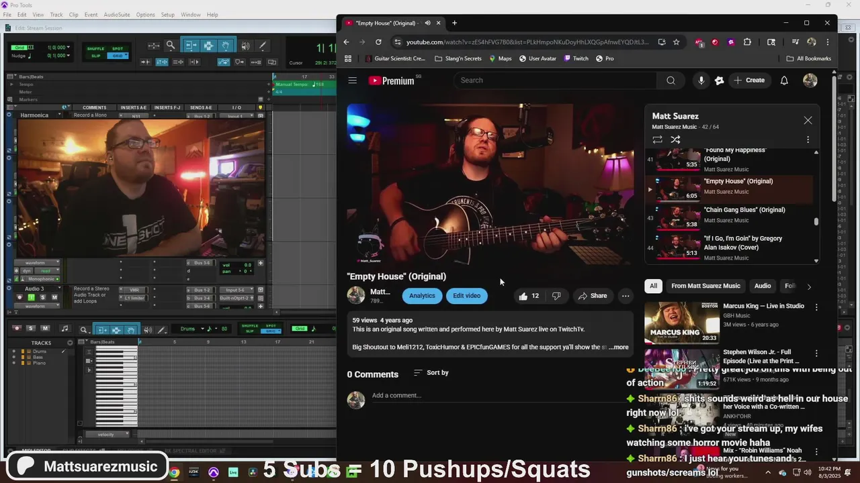Toggle playlist shuffle icon
This screenshot has width=860, height=483.
[675, 140]
